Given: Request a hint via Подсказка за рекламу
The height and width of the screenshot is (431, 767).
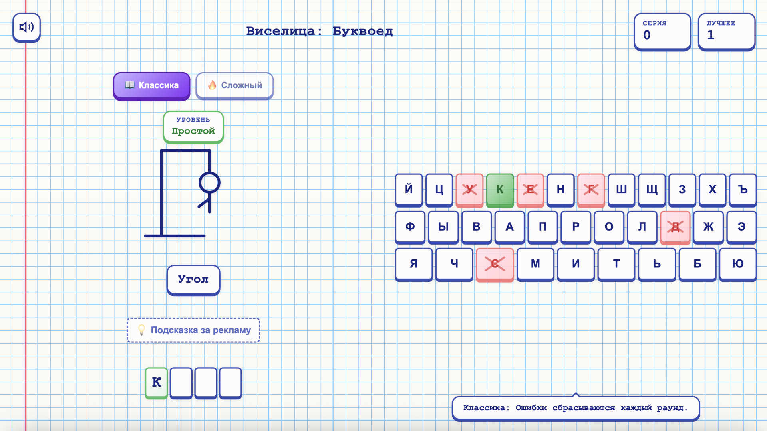Looking at the screenshot, I should pos(193,330).
